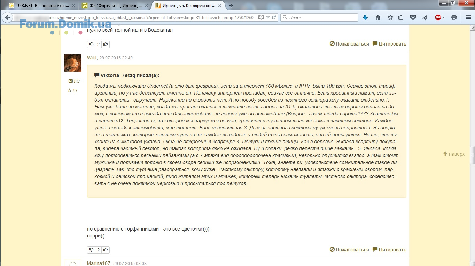Screen dimensions: 475x266
Task: Click Цитировать under Wild's post
Action: pos(389,250)
